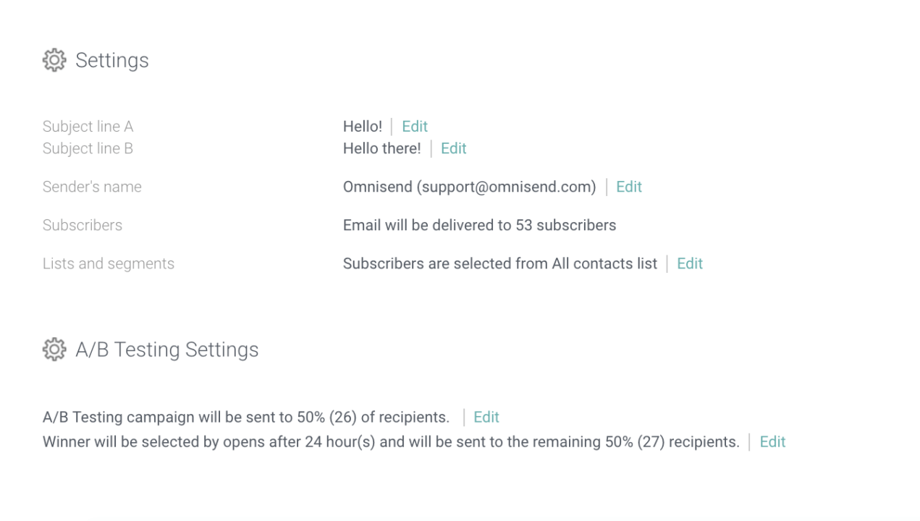Click the Omnisend sender email address text

point(469,187)
